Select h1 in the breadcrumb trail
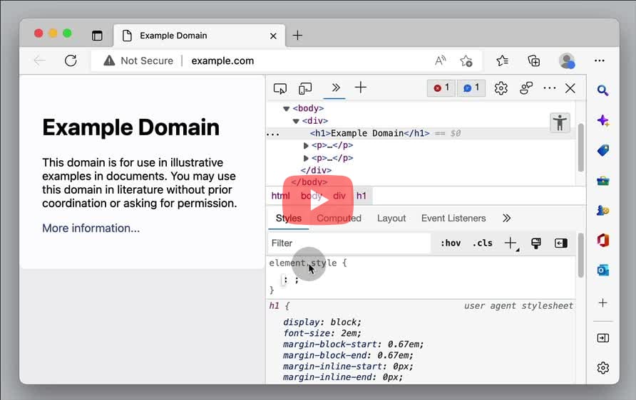The height and width of the screenshot is (400, 636). click(x=361, y=196)
